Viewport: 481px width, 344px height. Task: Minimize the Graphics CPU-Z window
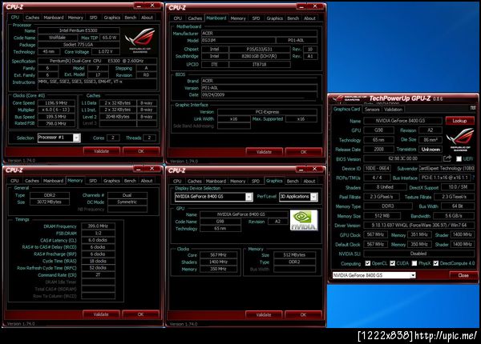(x=301, y=170)
